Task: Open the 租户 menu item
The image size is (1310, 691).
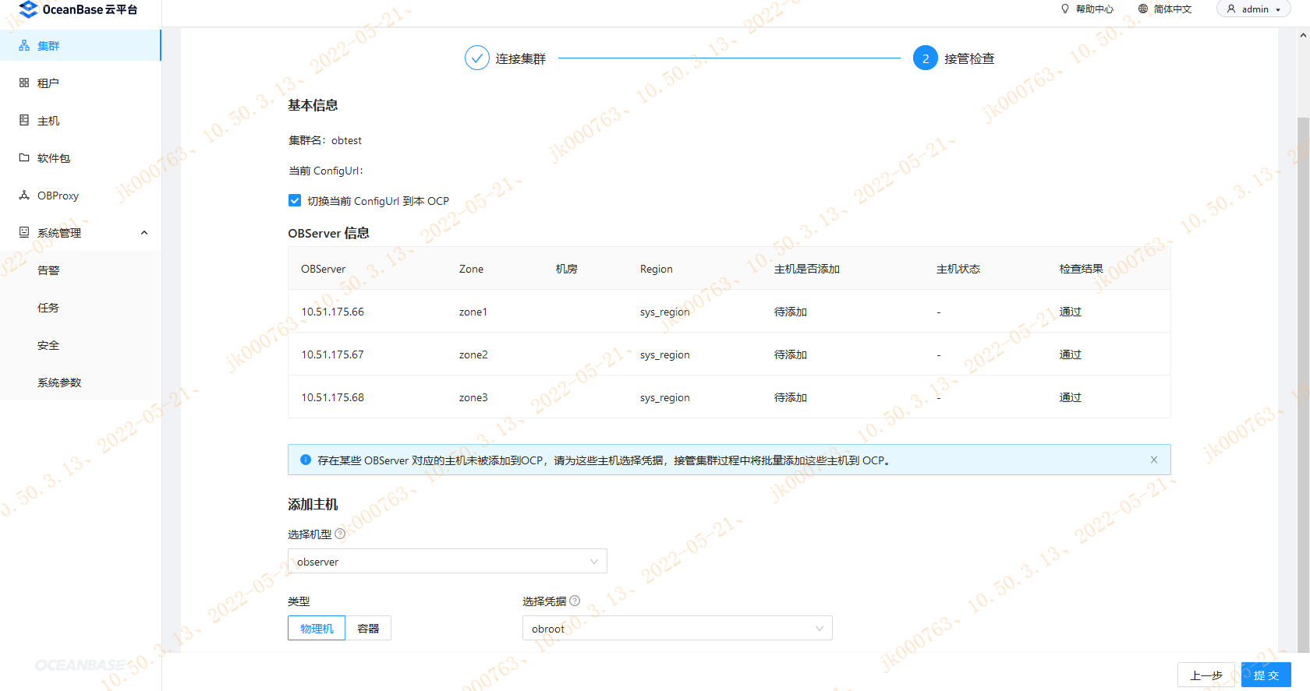Action: pyautogui.click(x=80, y=83)
